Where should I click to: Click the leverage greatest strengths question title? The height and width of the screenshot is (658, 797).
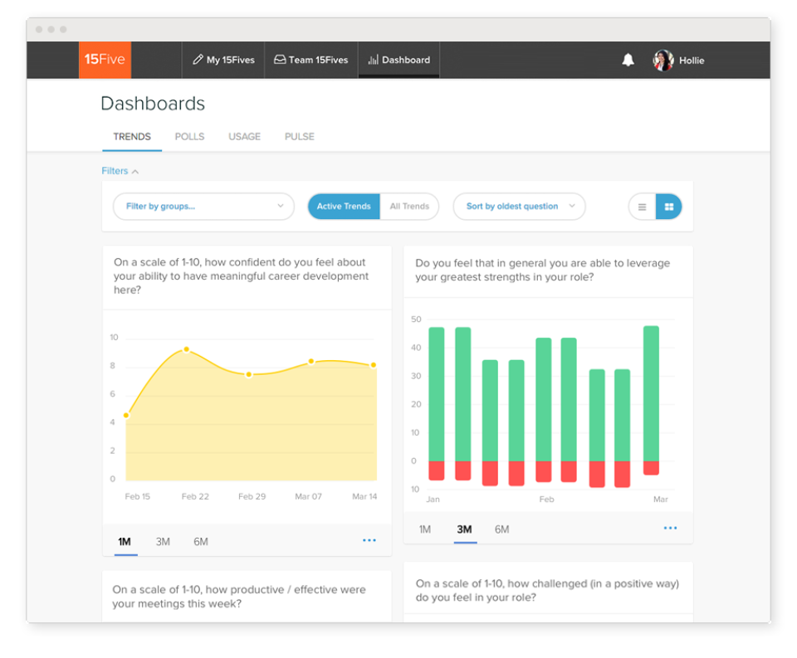tap(542, 270)
